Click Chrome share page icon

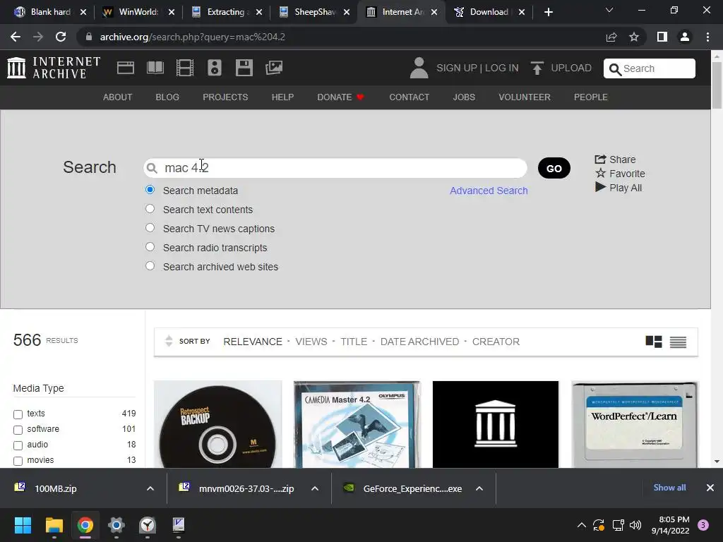coord(611,37)
